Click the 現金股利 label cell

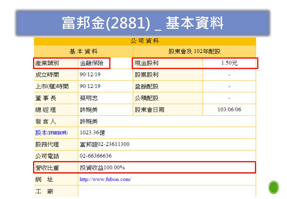168,63
